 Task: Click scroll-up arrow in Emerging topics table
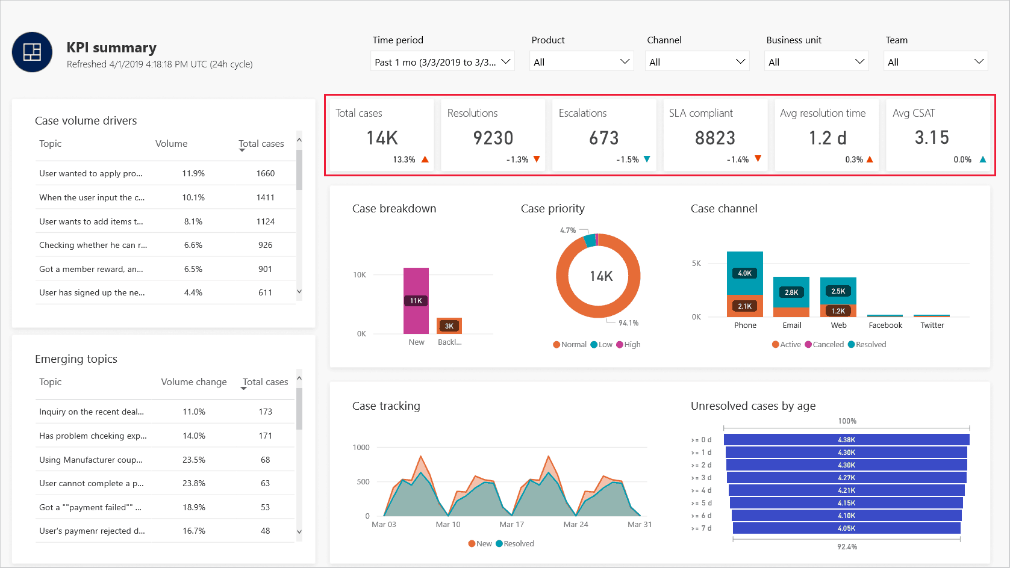pyautogui.click(x=299, y=378)
